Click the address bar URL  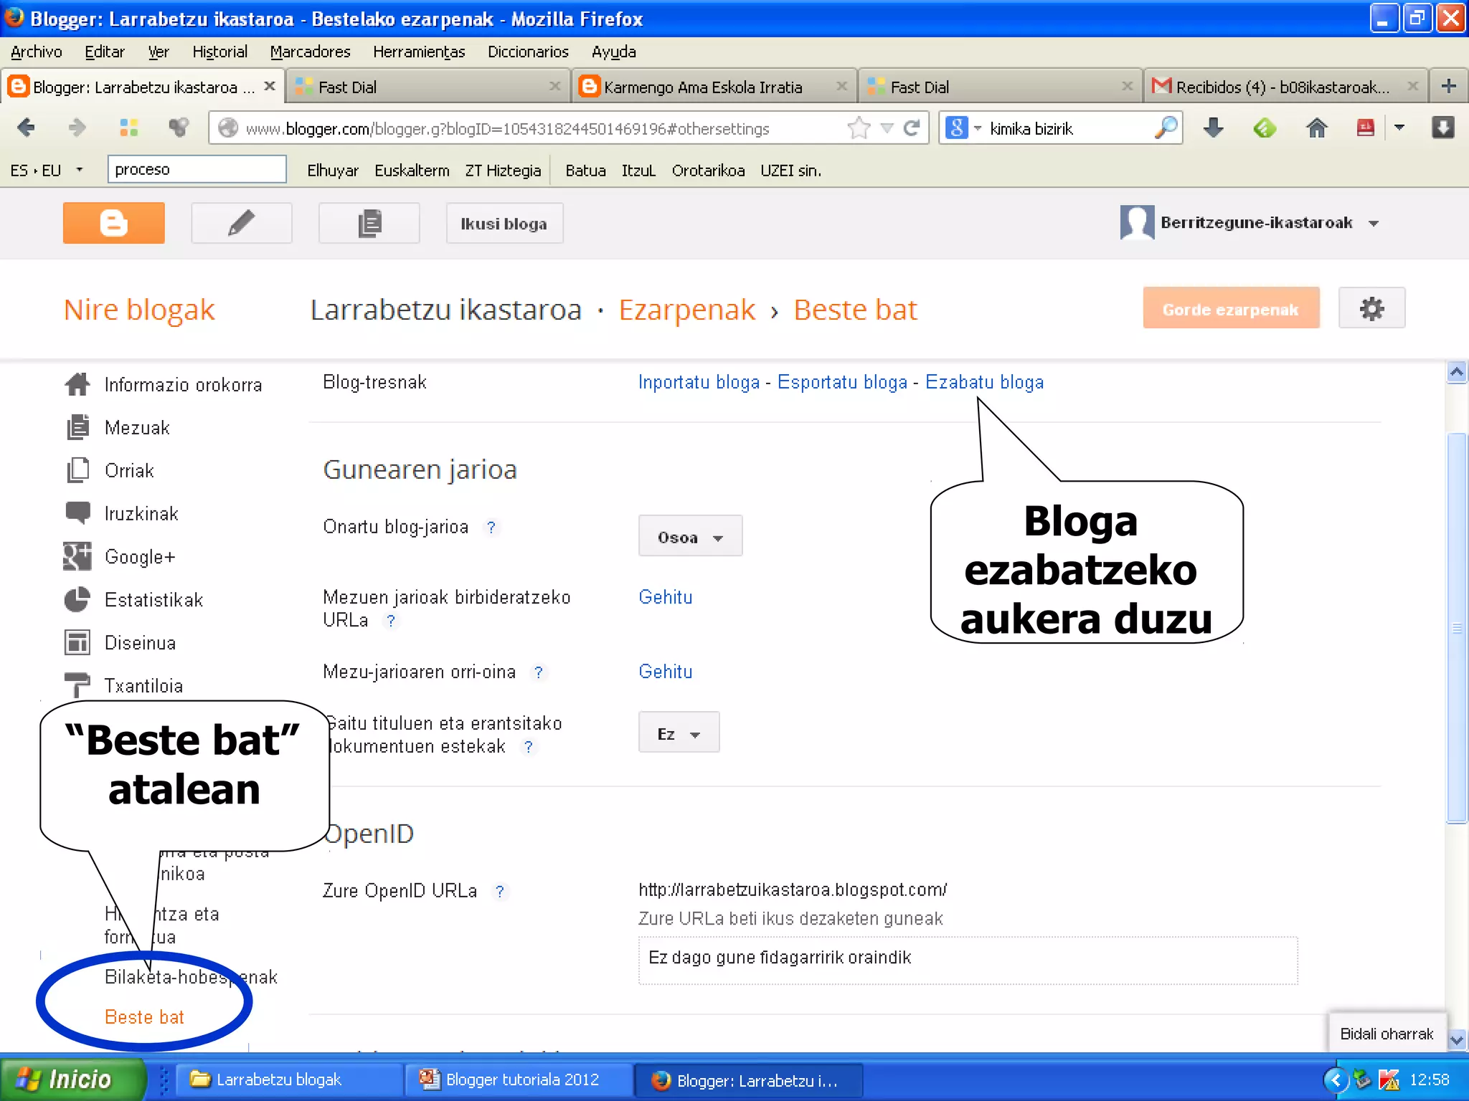(x=507, y=128)
